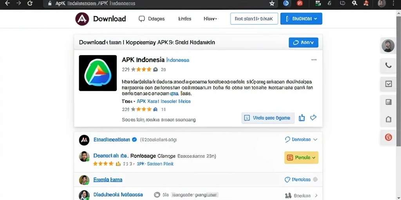This screenshot has width=401, height=200.
Task: Click the heart icon on the app card
Action: point(313,118)
